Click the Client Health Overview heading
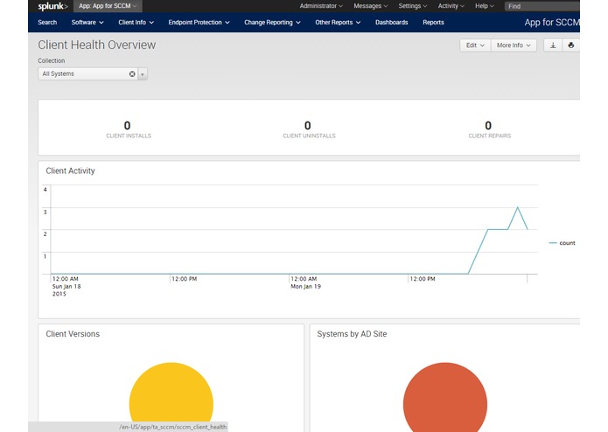608x432 pixels. click(x=97, y=45)
